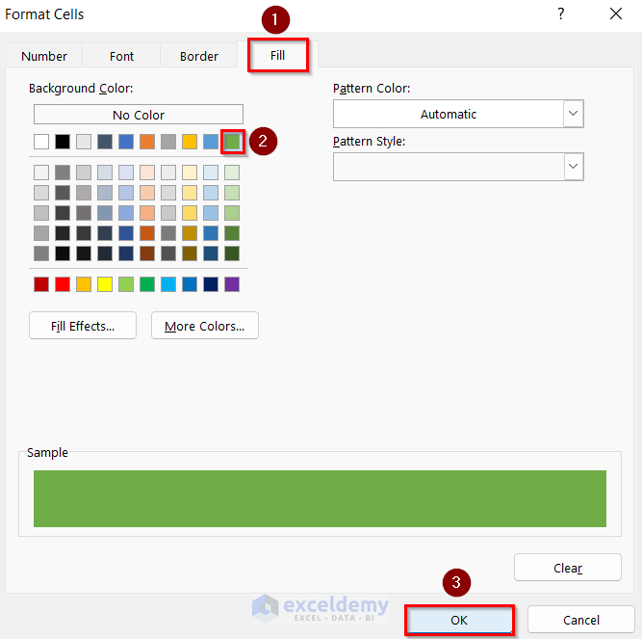Choose light blue standard color swatch
The width and height of the screenshot is (642, 639).
168,284
